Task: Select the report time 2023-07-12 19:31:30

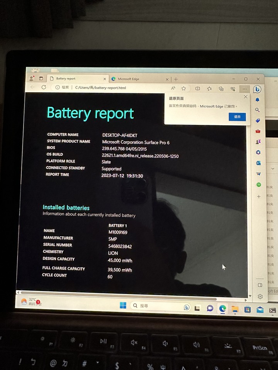Action: 122,176
